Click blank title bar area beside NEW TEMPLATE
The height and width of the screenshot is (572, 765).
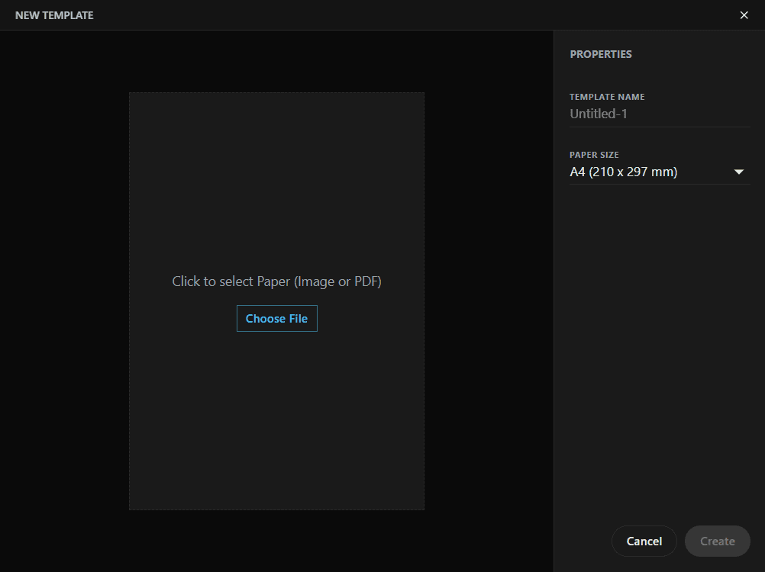[x=382, y=15]
